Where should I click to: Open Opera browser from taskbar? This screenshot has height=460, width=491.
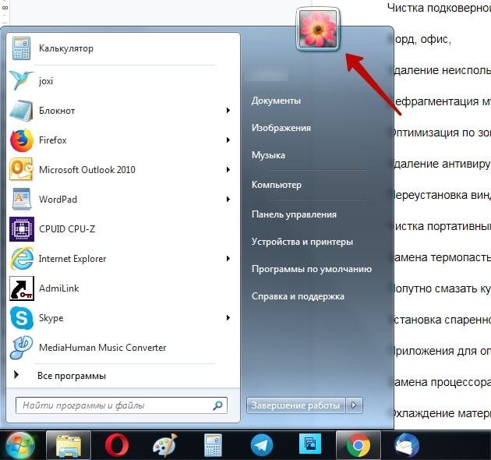coord(117,445)
